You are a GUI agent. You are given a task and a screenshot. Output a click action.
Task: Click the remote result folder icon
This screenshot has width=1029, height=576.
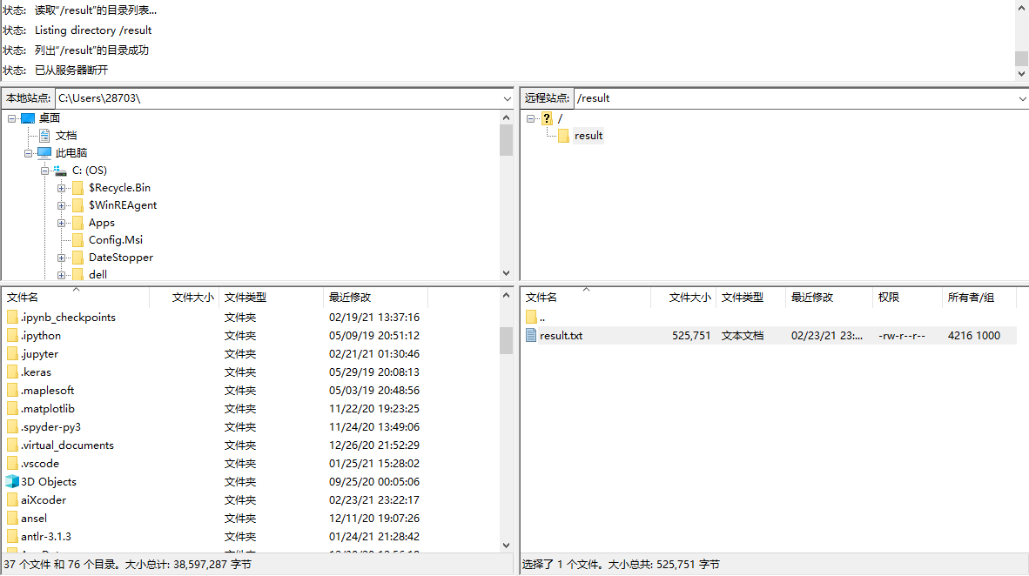coord(563,136)
